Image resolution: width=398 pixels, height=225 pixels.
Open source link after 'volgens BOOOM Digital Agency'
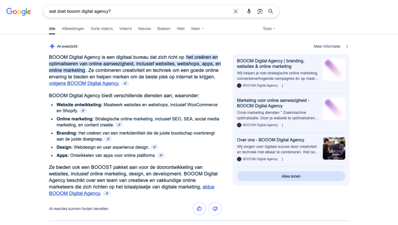(x=125, y=83)
